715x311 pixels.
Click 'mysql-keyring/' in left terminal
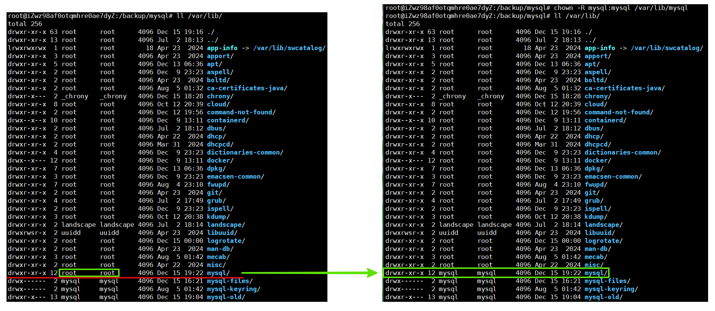click(234, 289)
